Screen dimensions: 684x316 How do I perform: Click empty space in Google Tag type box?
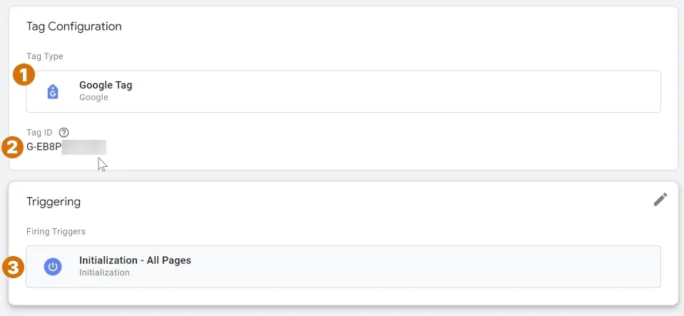click(x=393, y=91)
